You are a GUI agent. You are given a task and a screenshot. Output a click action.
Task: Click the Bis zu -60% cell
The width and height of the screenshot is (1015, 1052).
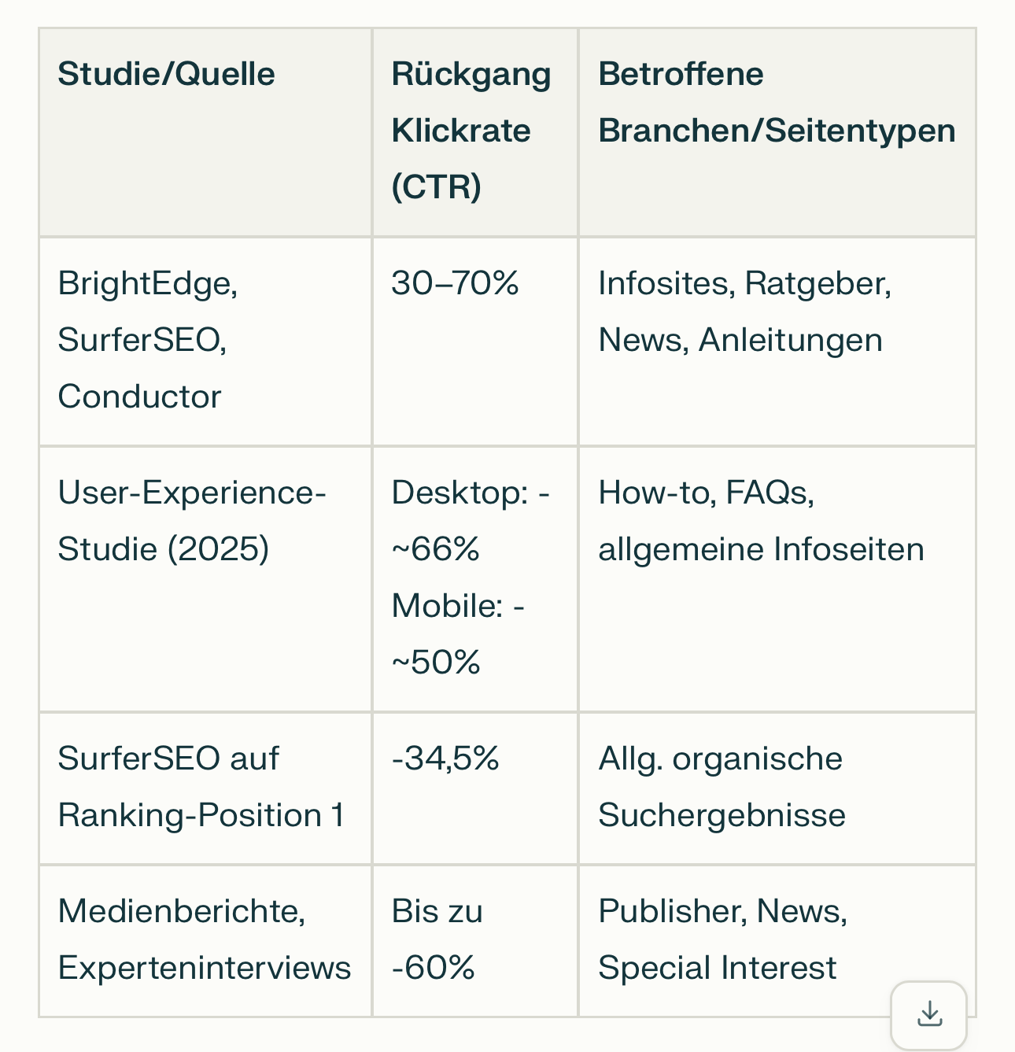(437, 939)
